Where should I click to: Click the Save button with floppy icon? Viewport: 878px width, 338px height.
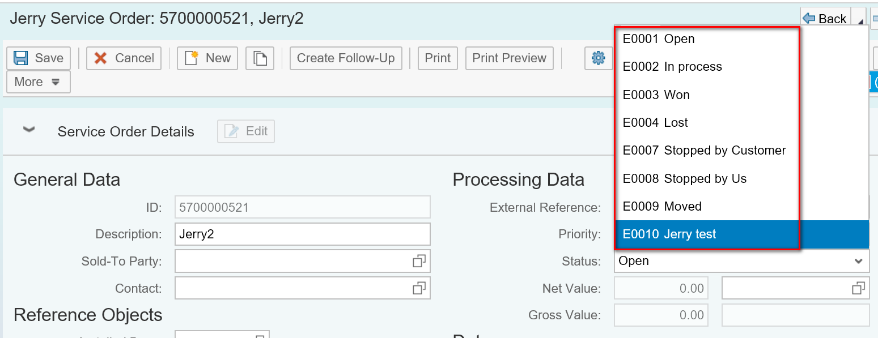(x=39, y=58)
